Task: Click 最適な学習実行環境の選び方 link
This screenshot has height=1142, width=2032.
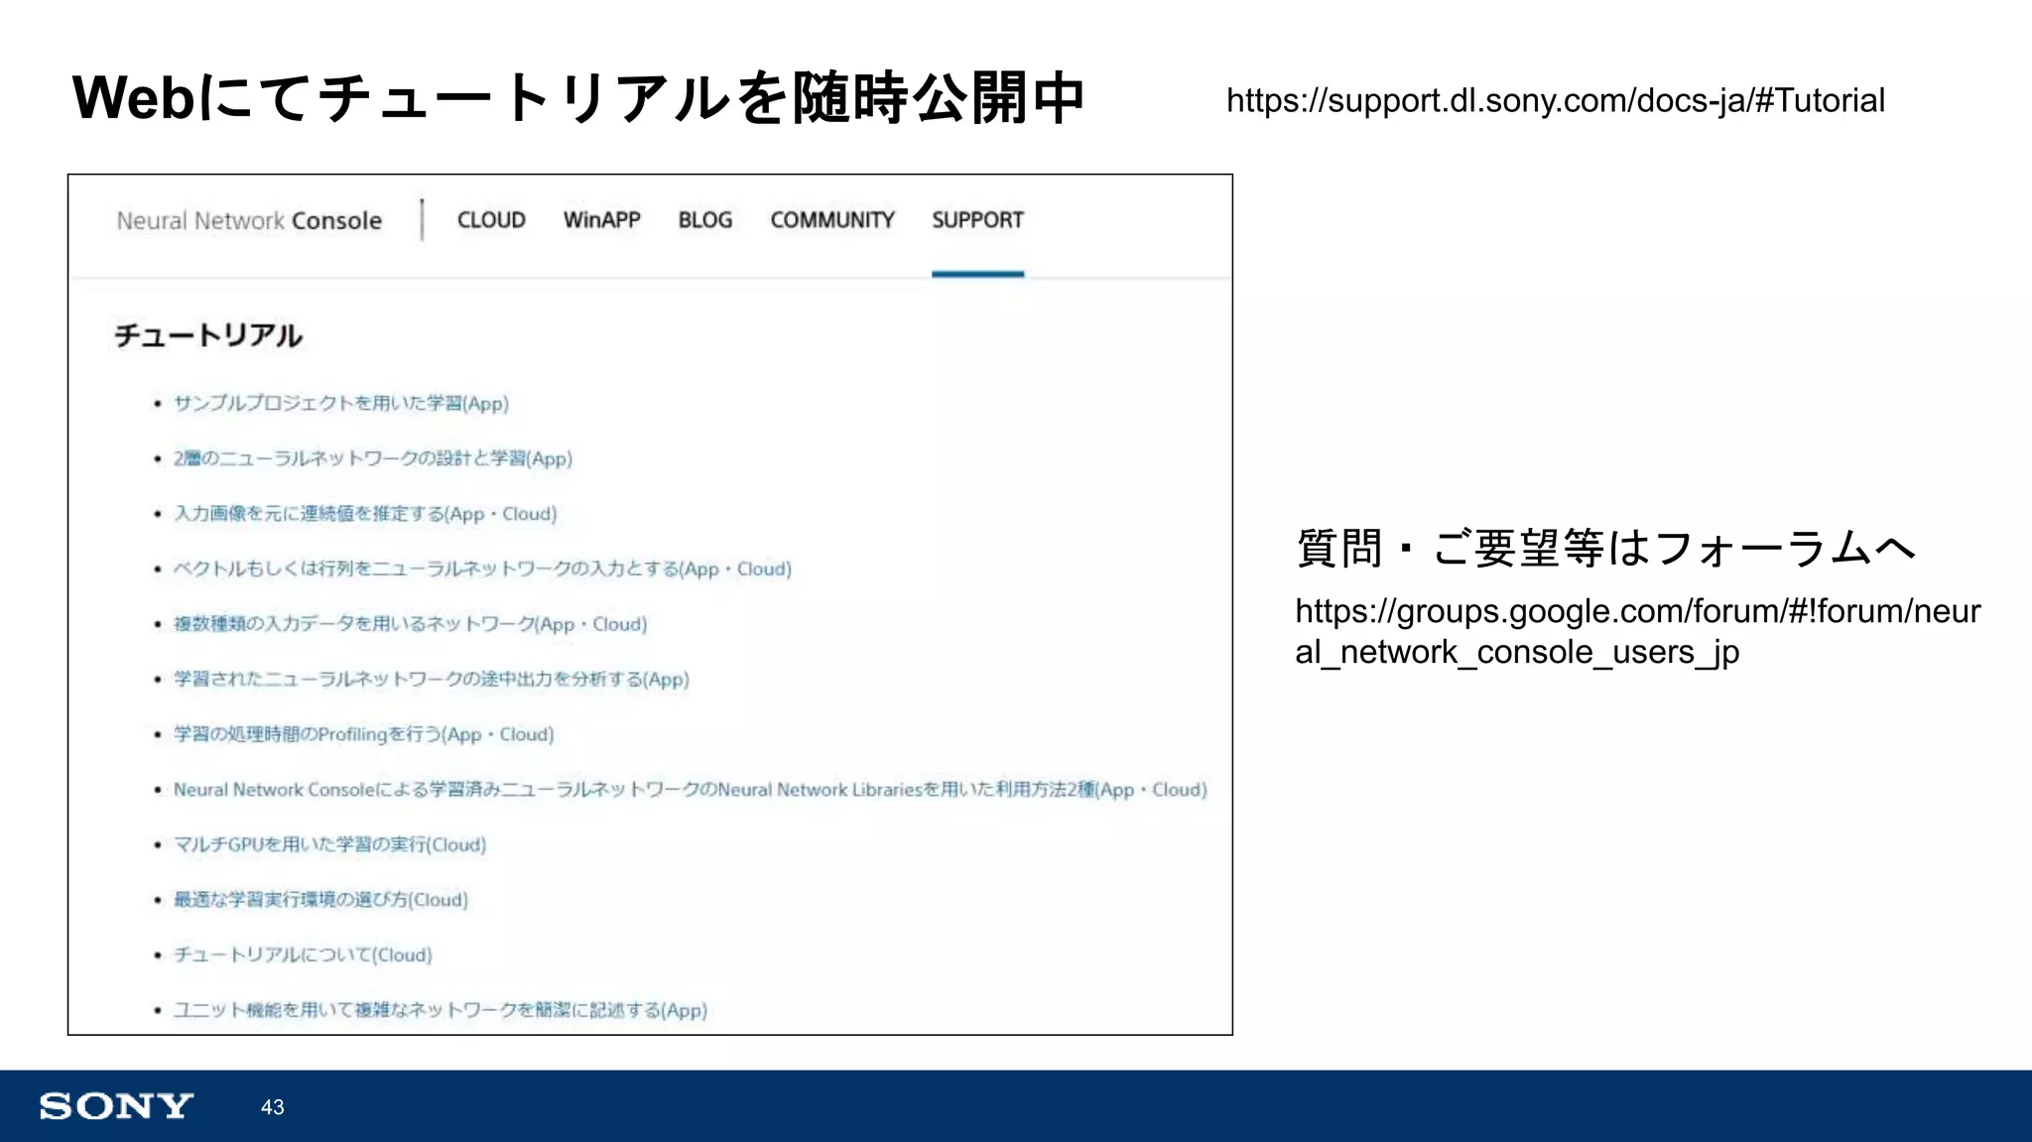Action: (x=320, y=900)
